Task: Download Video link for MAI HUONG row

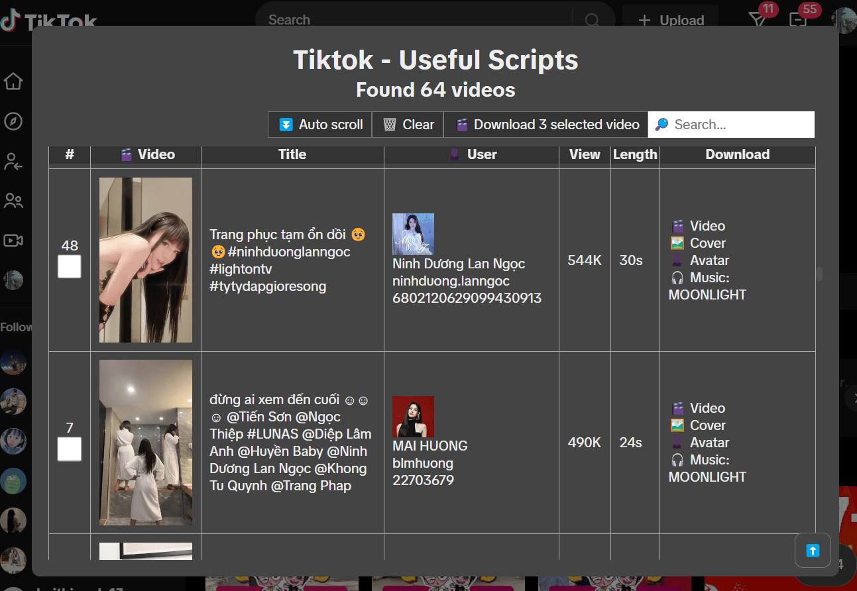Action: coord(699,408)
